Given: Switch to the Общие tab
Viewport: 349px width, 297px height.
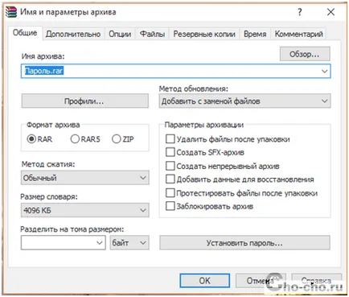Looking at the screenshot, I should click(25, 33).
